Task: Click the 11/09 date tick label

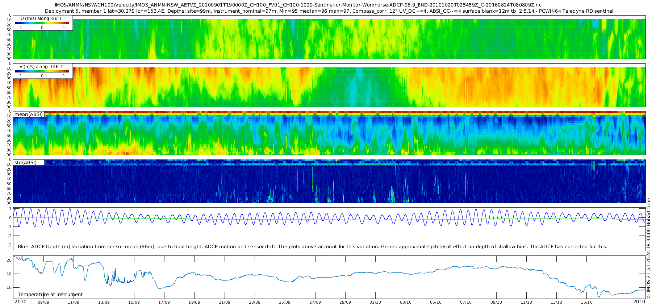Action: click(74, 302)
